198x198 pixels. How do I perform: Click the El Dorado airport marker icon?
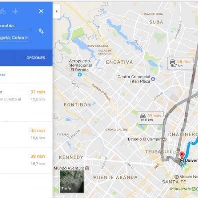80,75
